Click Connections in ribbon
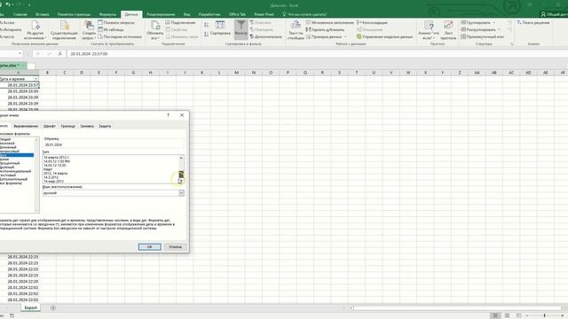The image size is (568, 319). pyautogui.click(x=180, y=22)
